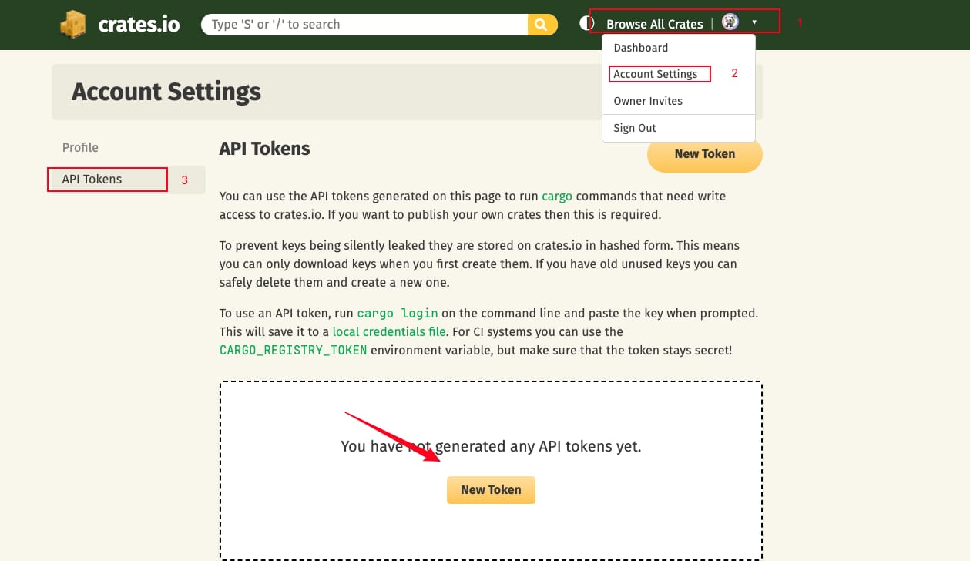This screenshot has width=970, height=561.
Task: Focus the crate search input field
Action: (364, 25)
